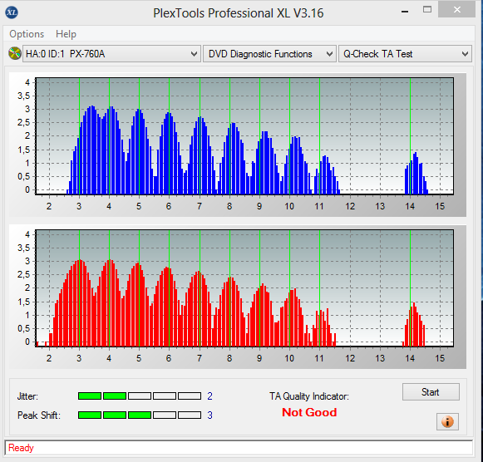Click the Ready status bar field
Screen dimensions: 483x462
click(x=239, y=448)
